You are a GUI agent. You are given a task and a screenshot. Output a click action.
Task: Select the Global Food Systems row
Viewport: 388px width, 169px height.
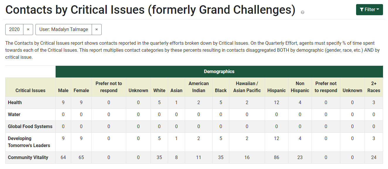[30, 126]
